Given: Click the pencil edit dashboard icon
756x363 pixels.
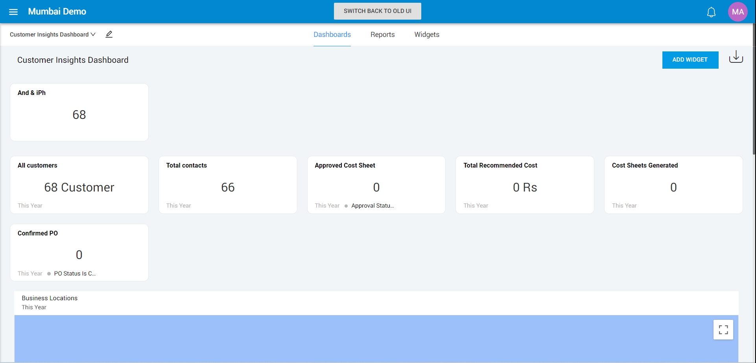Looking at the screenshot, I should (109, 35).
